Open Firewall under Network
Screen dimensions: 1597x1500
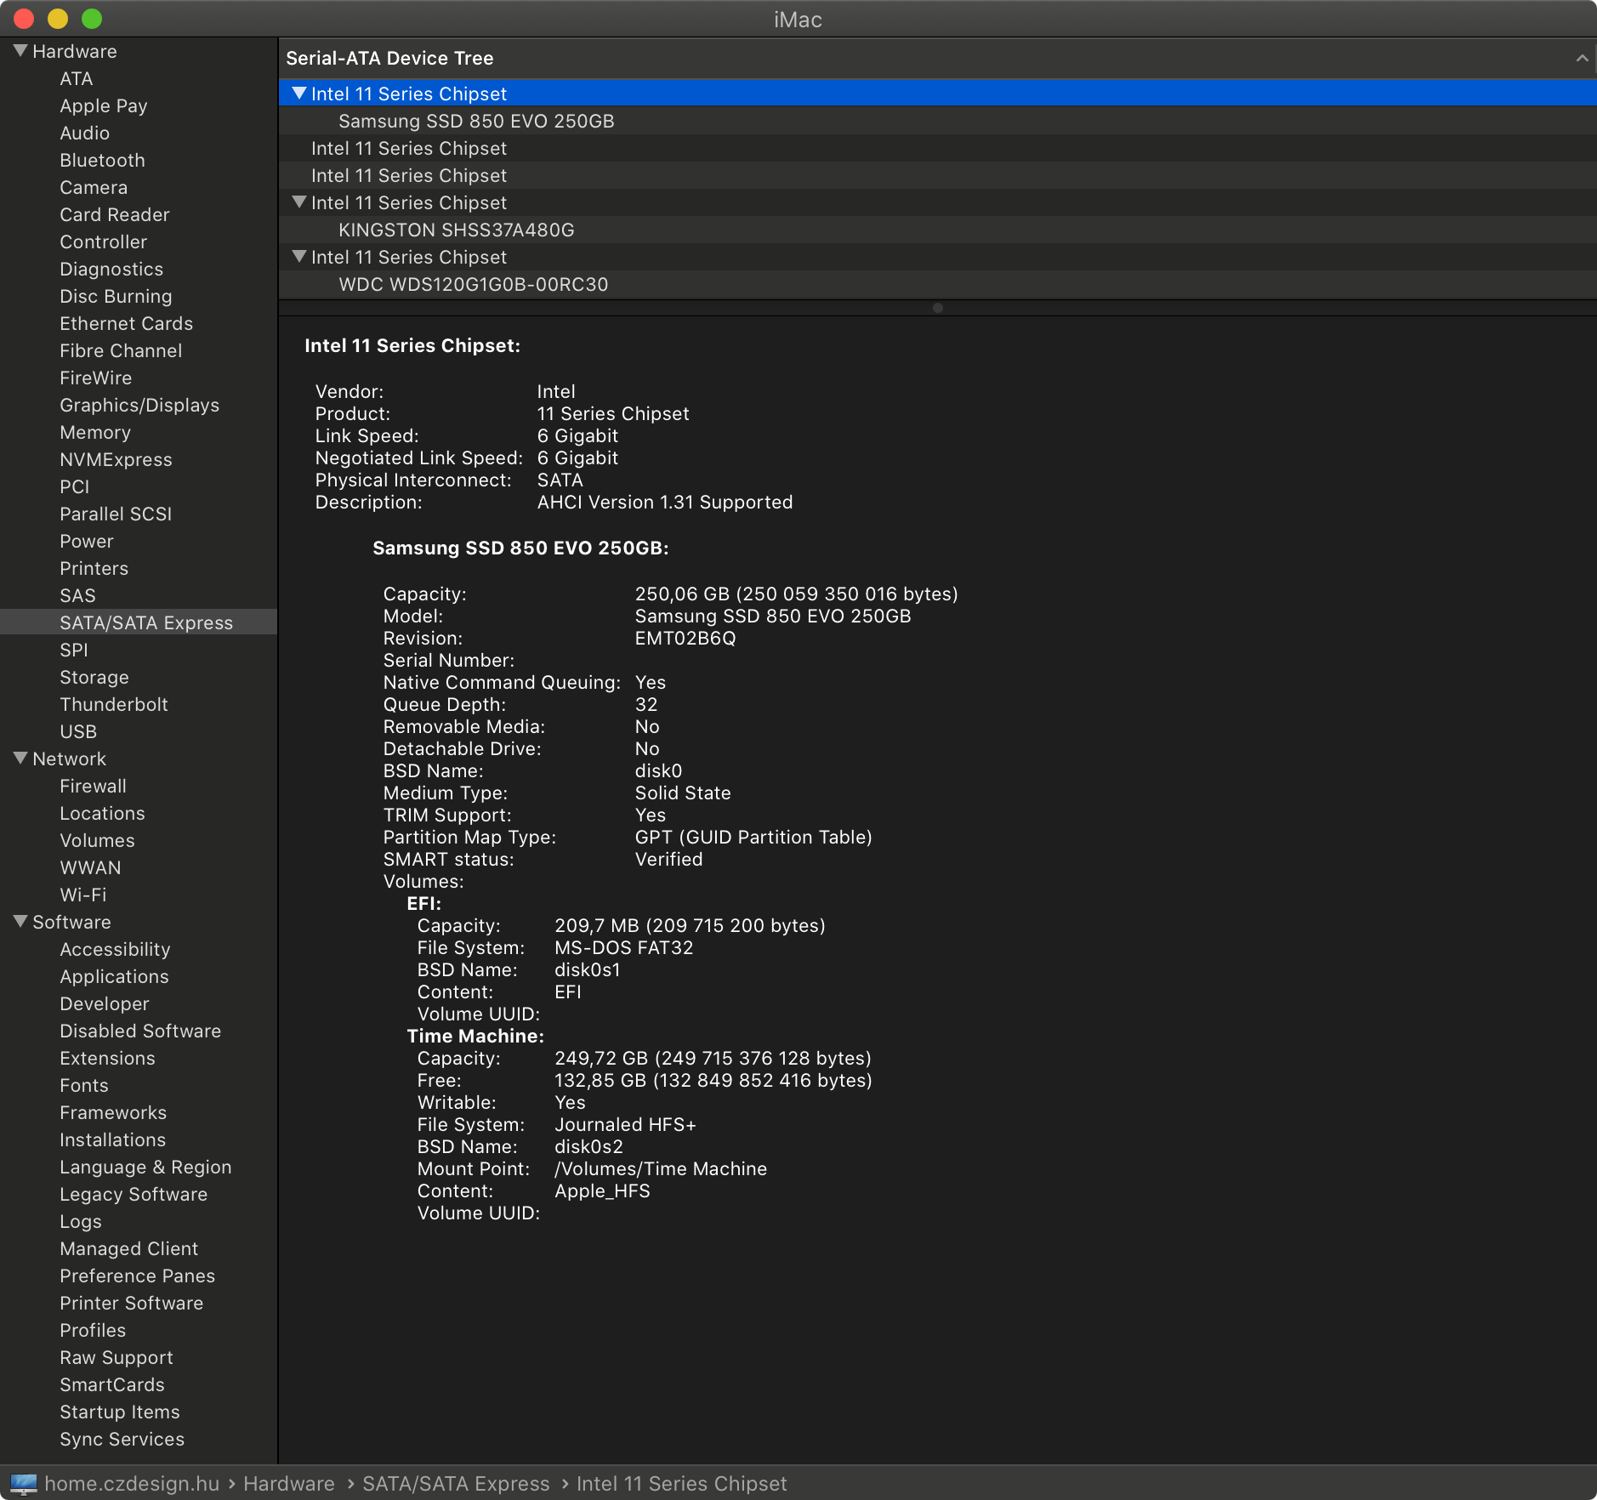point(93,786)
